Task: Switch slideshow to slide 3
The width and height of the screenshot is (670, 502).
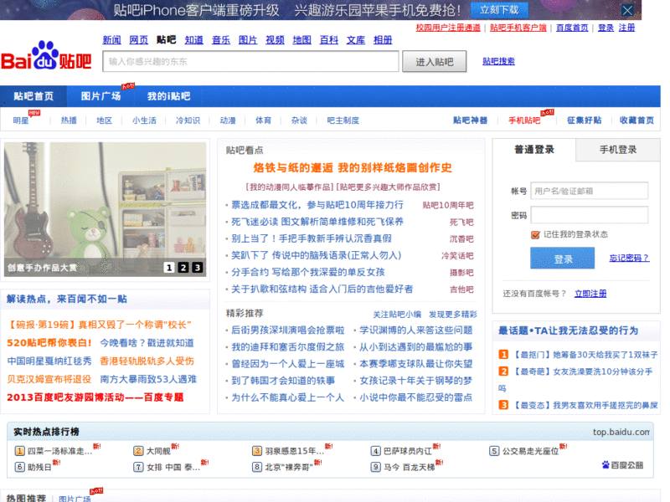Action: click(x=198, y=268)
